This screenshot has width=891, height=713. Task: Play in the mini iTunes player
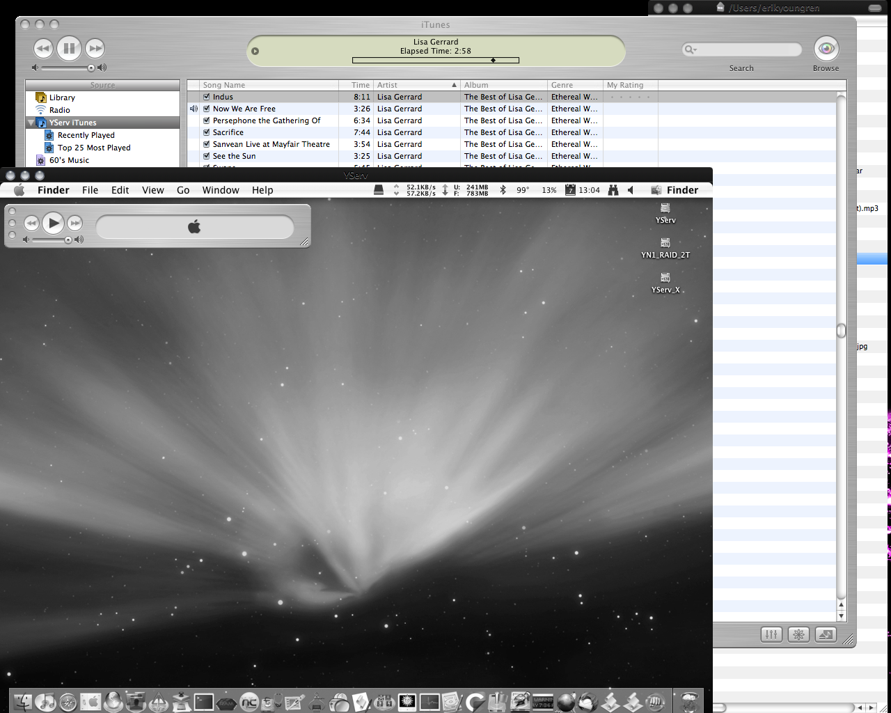point(54,223)
